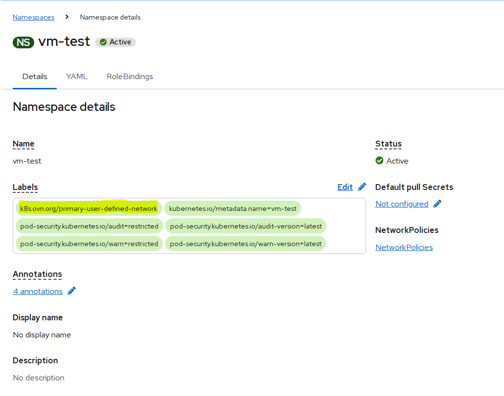Open the 4 annotations link

(x=38, y=292)
